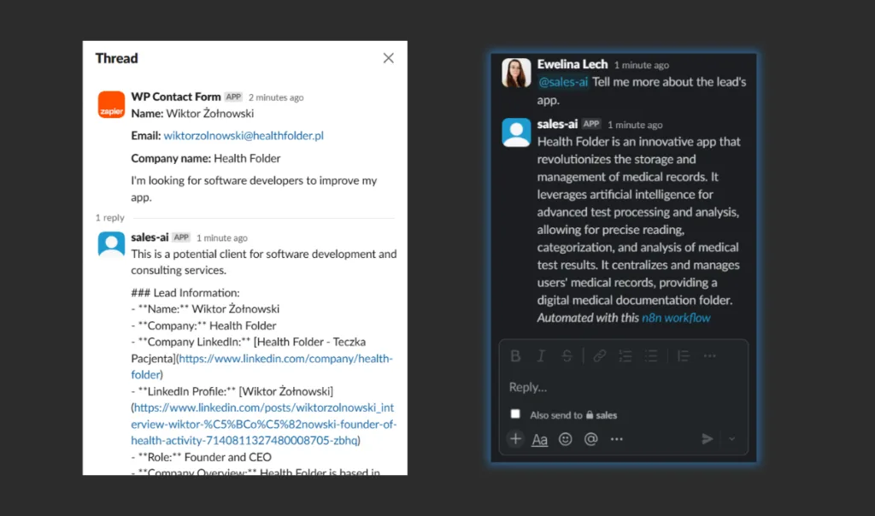The width and height of the screenshot is (875, 516).
Task: Click the 'Role: Founder and CEO' line
Action: 202,457
